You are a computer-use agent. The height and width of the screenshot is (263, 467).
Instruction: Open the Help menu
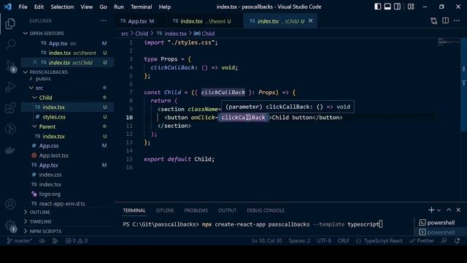pyautogui.click(x=165, y=7)
